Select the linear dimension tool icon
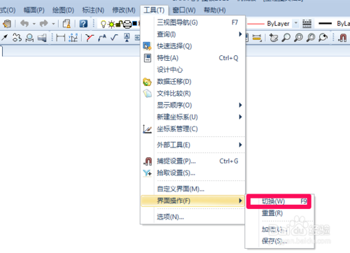Image resolution: width=350 pixels, height=253 pixels. point(61,38)
